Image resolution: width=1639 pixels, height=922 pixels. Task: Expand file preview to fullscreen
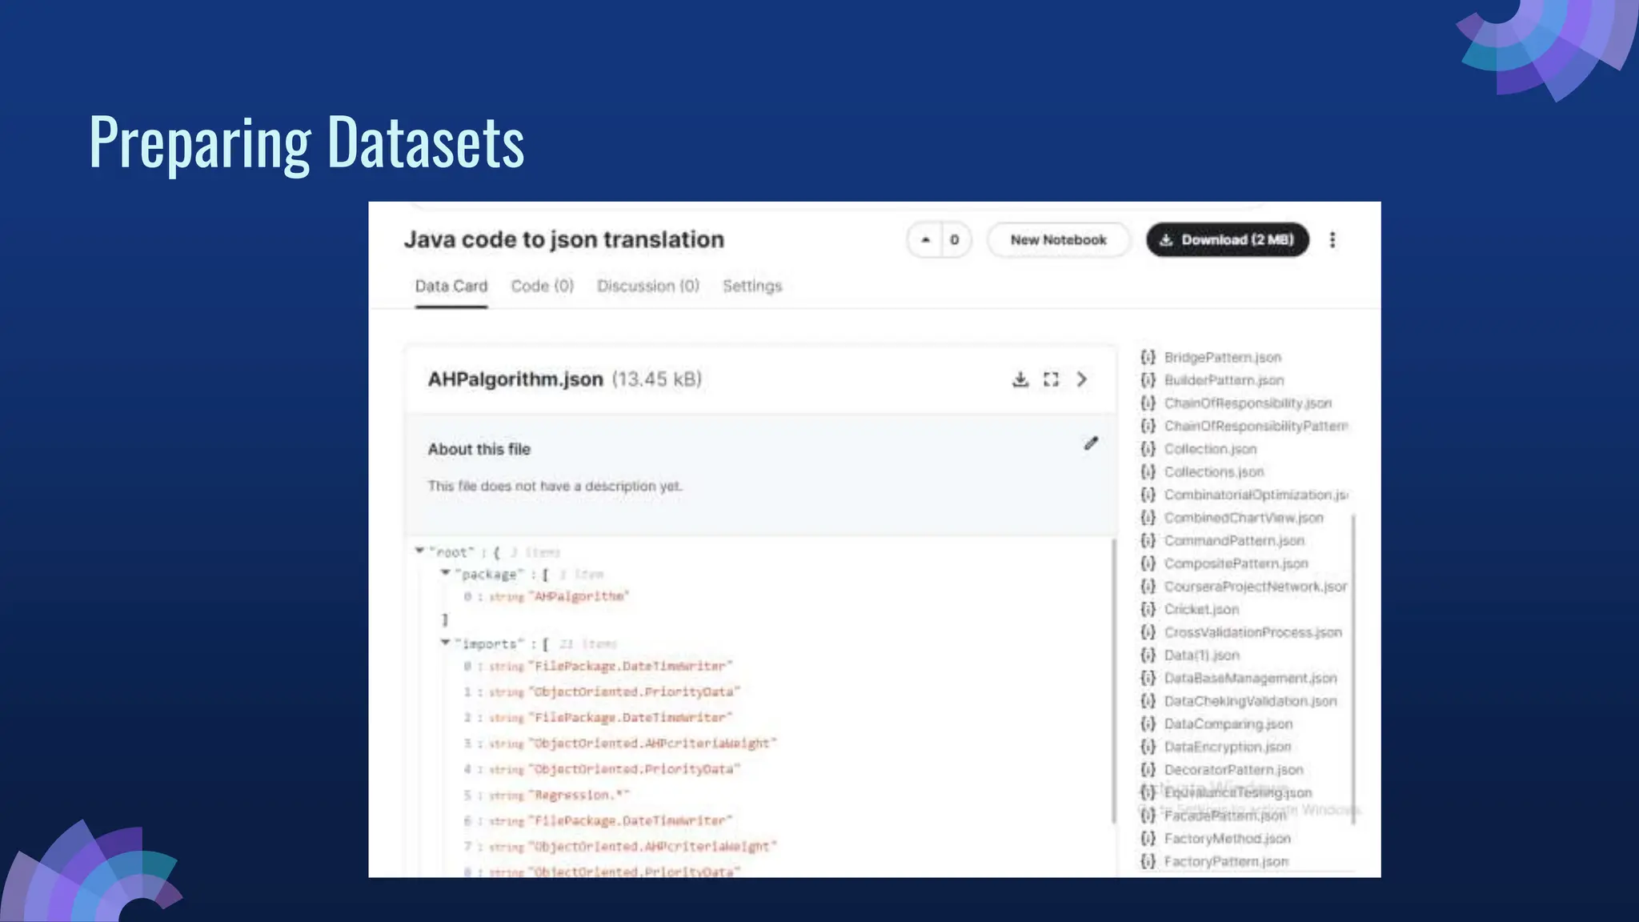point(1051,379)
